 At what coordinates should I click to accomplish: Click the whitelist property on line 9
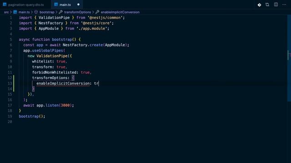tap(42, 62)
